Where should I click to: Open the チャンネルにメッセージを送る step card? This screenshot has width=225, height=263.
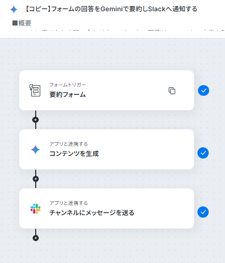point(107,208)
